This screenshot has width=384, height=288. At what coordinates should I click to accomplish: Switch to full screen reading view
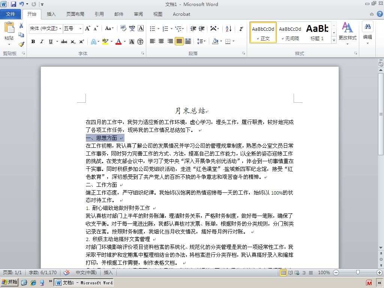coord(291,273)
